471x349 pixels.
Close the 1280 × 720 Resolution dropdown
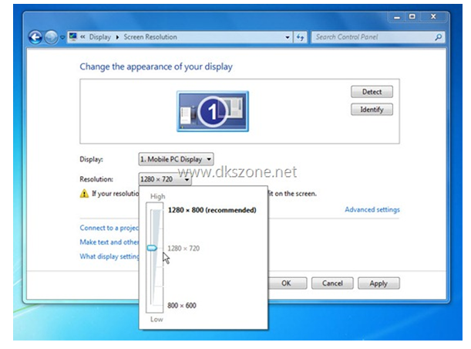(x=165, y=179)
